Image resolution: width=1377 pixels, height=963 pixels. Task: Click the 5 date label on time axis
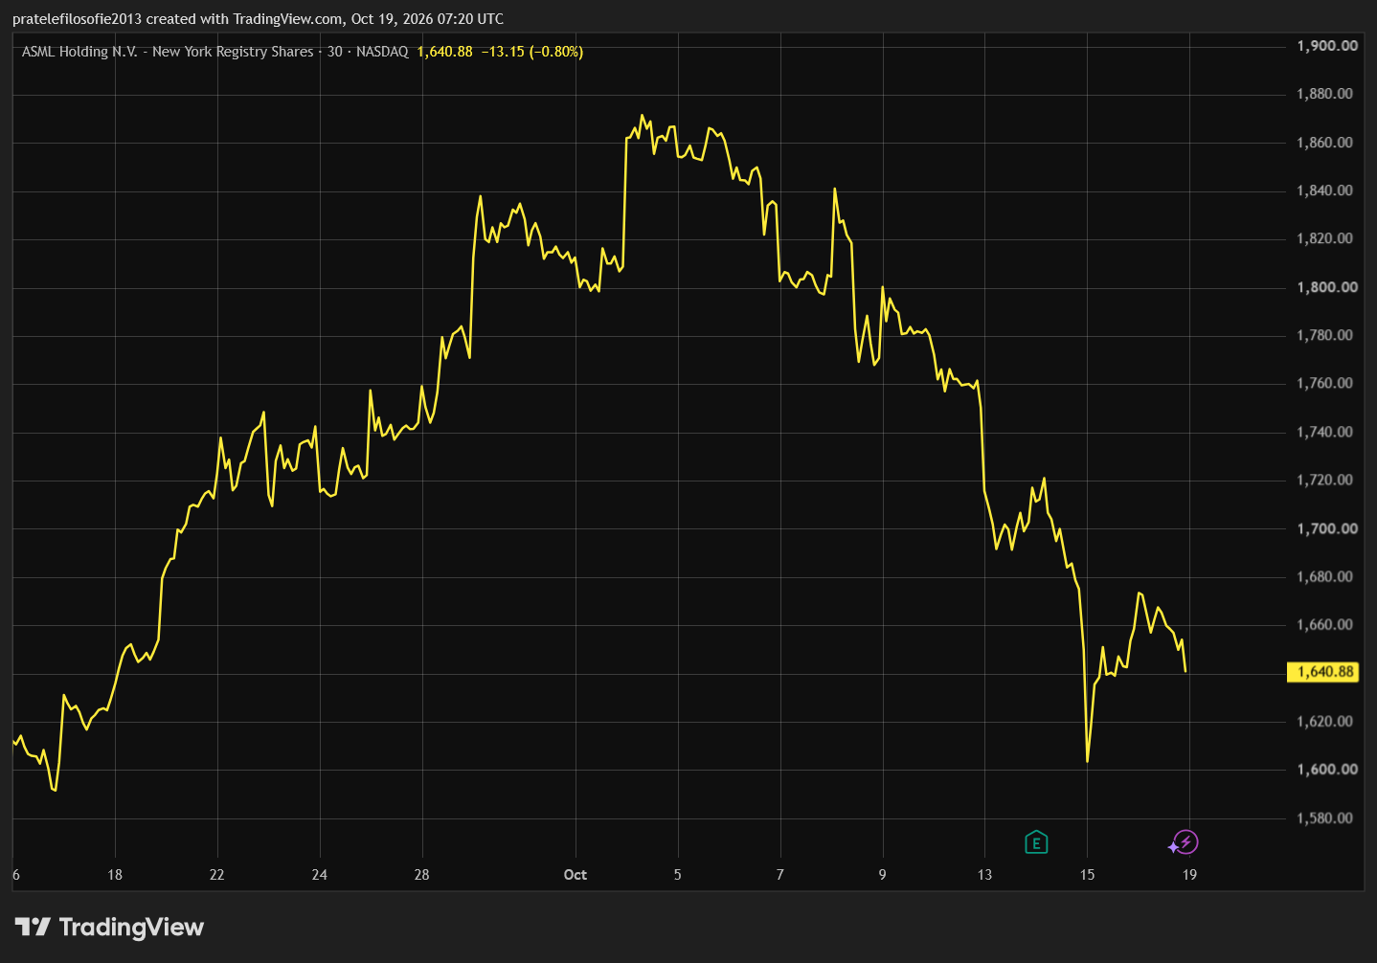(x=678, y=875)
